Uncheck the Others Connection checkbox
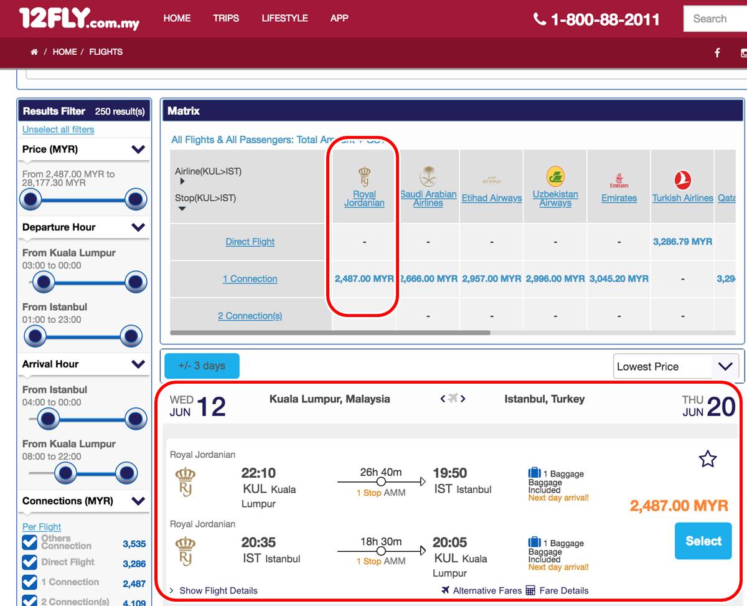The image size is (747, 606). (x=29, y=542)
